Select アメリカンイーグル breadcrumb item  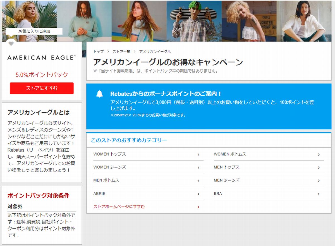pyautogui.click(x=155, y=52)
